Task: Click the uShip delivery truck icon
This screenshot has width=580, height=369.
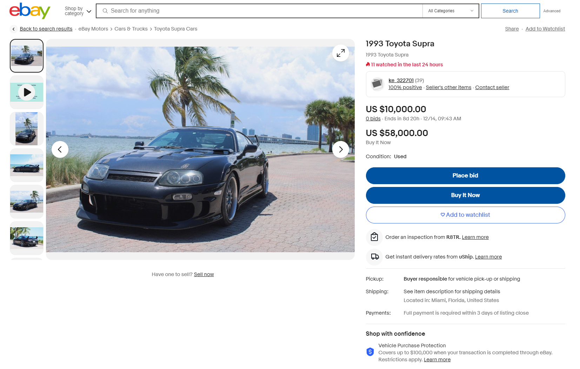Action: (x=374, y=257)
